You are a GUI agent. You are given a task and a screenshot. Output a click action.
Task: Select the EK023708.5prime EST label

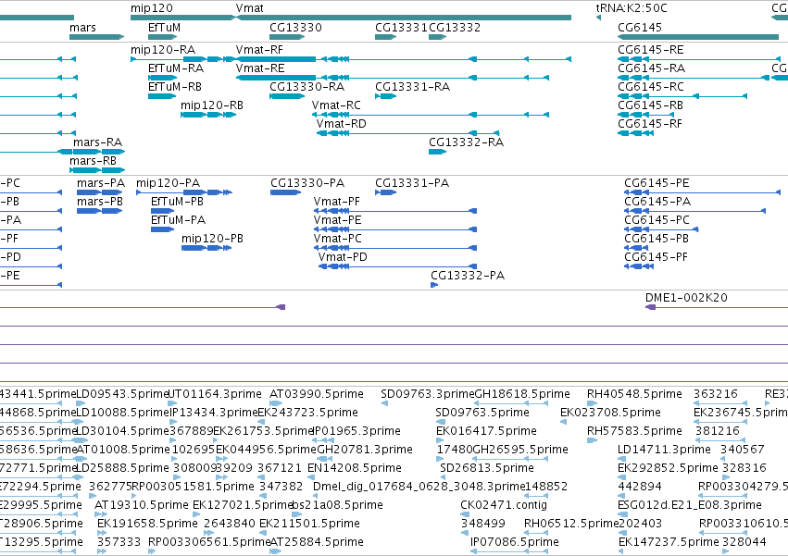click(610, 413)
